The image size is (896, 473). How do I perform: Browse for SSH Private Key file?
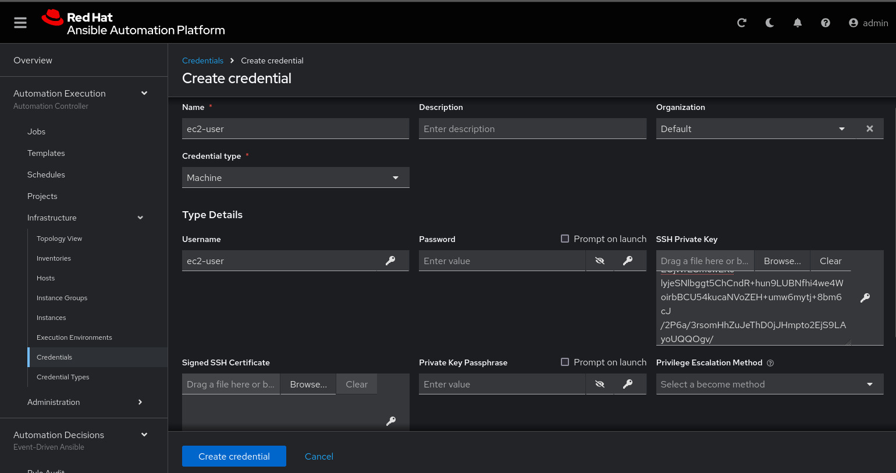(782, 261)
